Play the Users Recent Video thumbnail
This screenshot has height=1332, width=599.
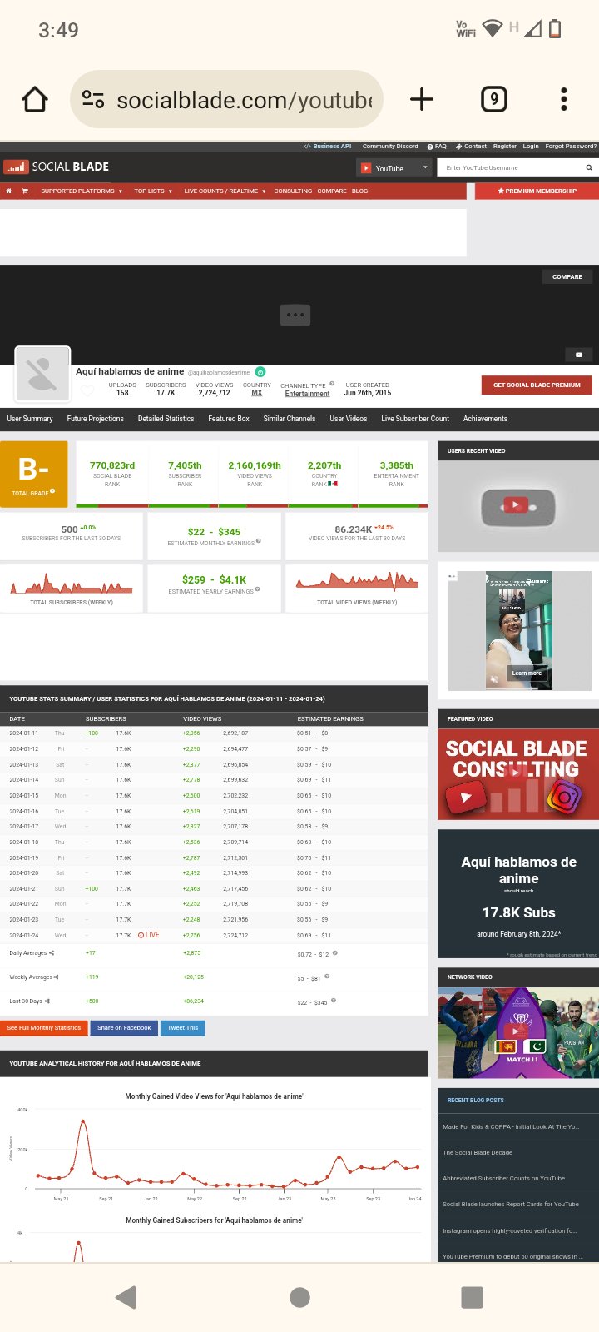pos(515,504)
